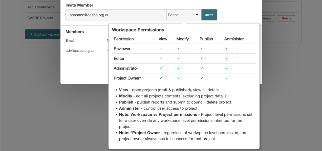Viewport: 322px width, 151px height.
Task: Click the Administer column header
Action: 234,39
